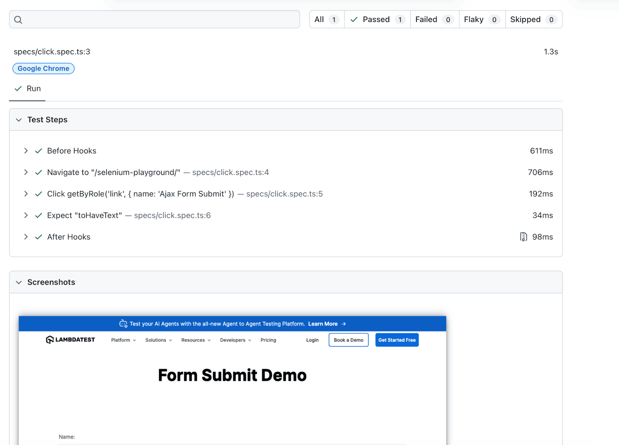Show Failed tests filter
The height and width of the screenshot is (445, 619).
coord(434,20)
